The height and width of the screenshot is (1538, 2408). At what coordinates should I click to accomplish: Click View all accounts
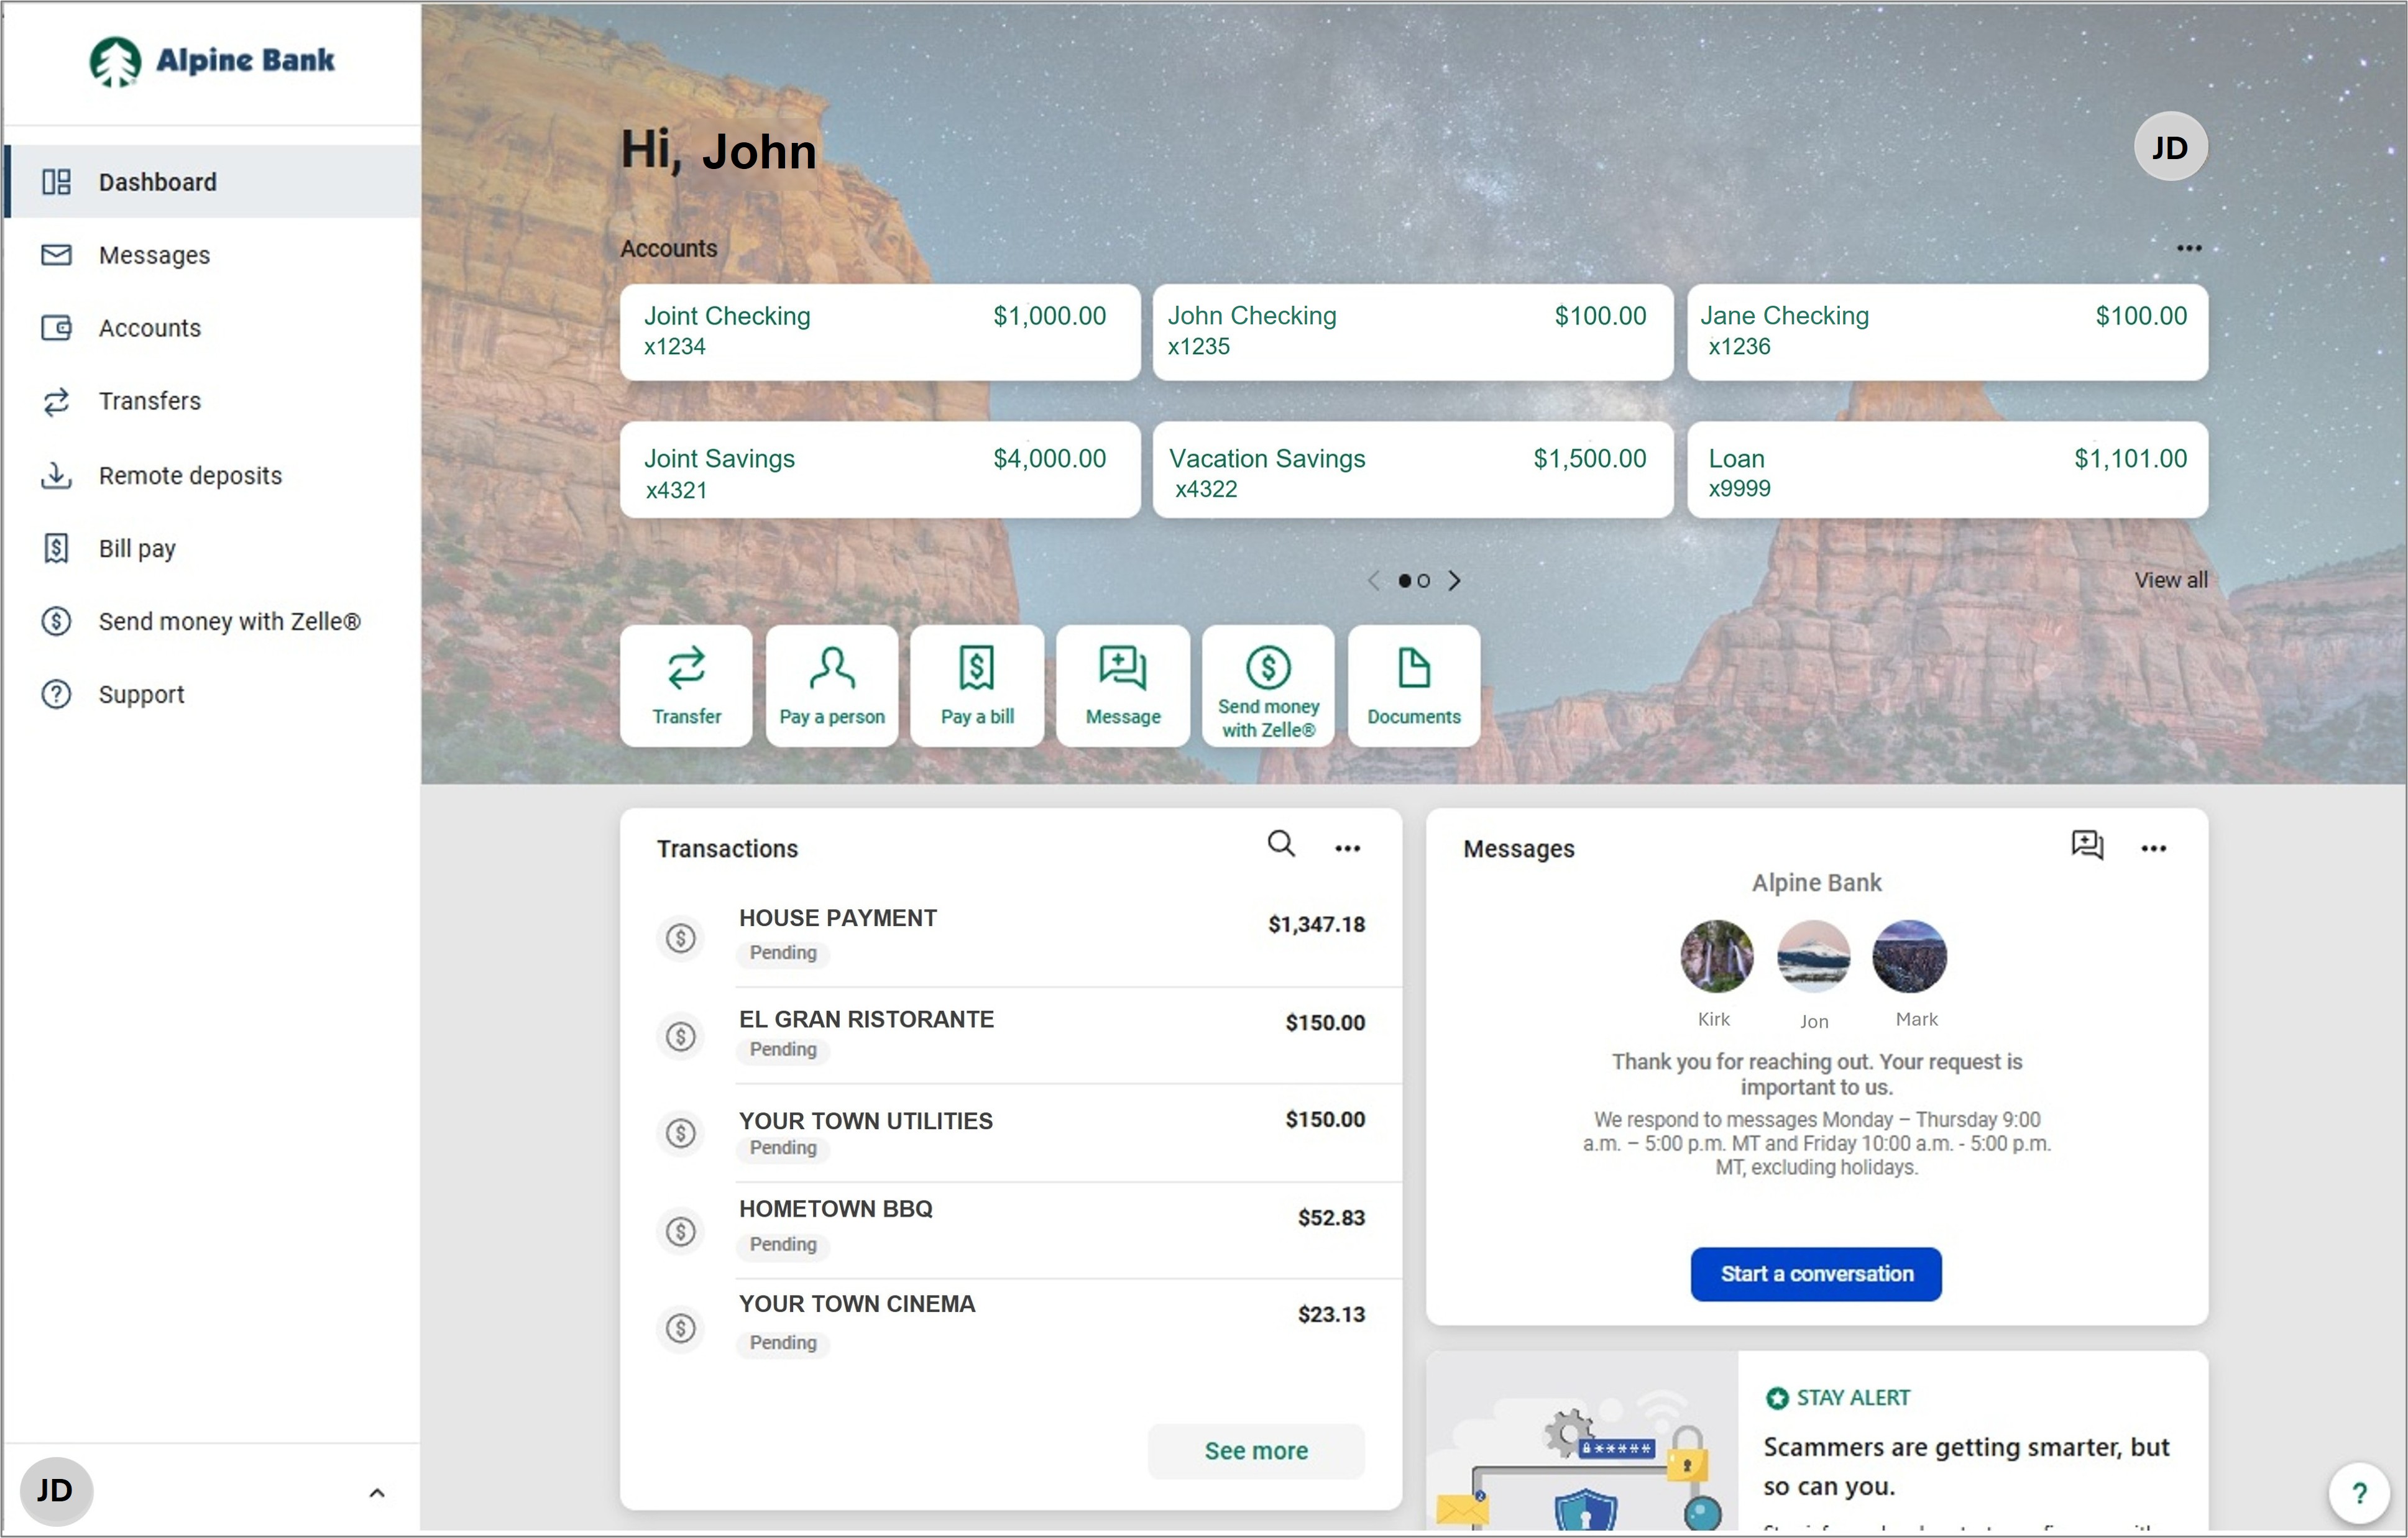pyautogui.click(x=2171, y=580)
